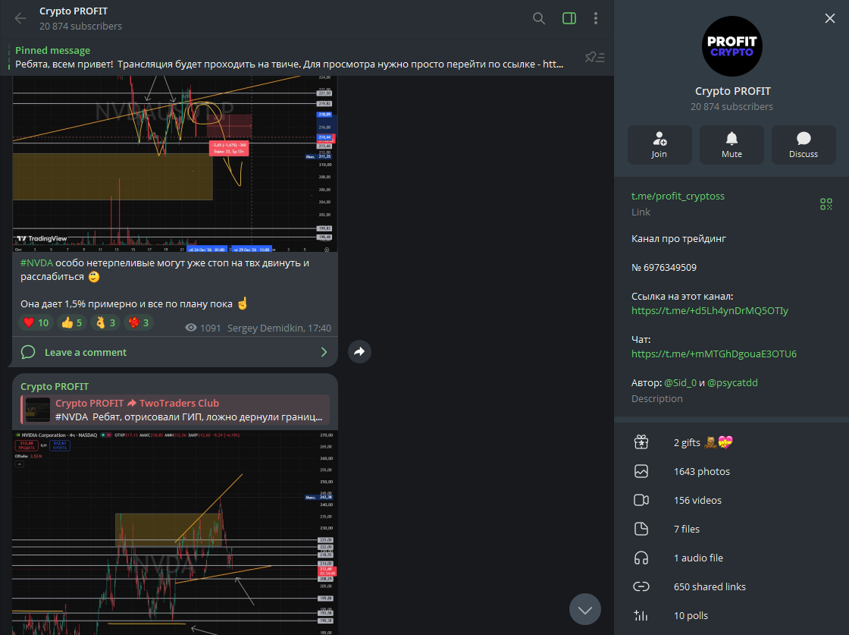Leave a comment on the NVDA post
The image size is (849, 635).
(175, 352)
